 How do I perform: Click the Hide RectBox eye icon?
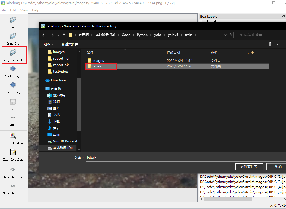tap(13, 170)
